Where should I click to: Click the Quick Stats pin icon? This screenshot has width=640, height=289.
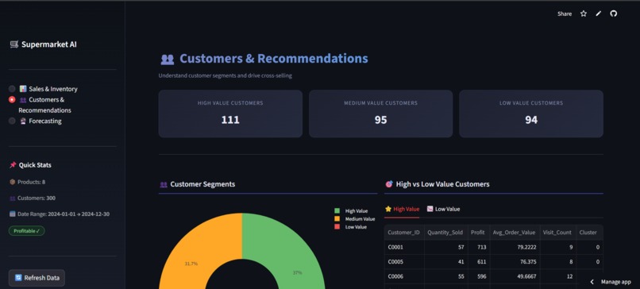(x=13, y=165)
